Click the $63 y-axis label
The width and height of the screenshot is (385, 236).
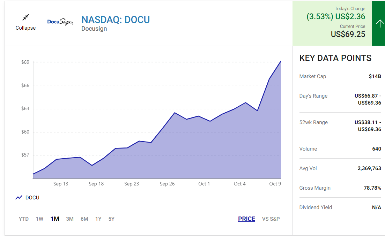click(x=25, y=108)
